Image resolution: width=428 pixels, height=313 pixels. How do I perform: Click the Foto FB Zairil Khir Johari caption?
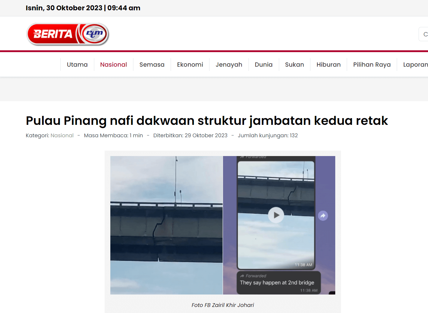click(223, 305)
